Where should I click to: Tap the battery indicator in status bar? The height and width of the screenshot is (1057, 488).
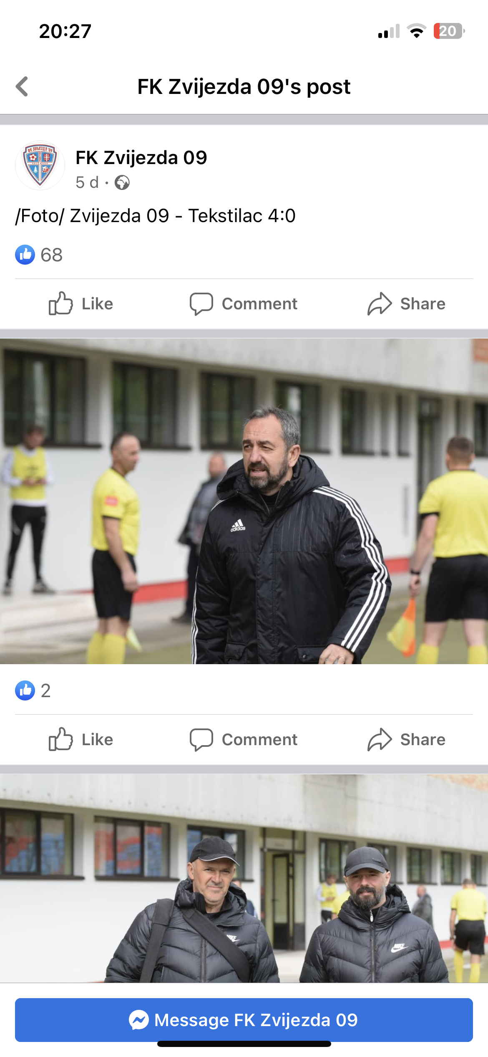click(x=449, y=31)
